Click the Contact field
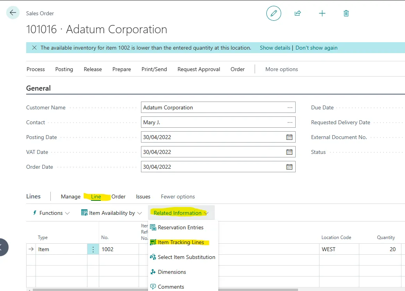 218,122
